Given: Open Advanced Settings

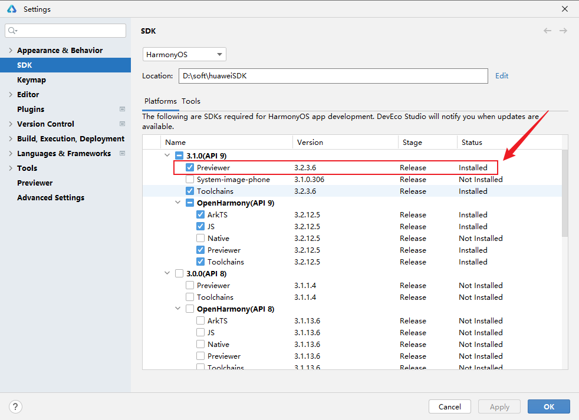Looking at the screenshot, I should pyautogui.click(x=51, y=198).
